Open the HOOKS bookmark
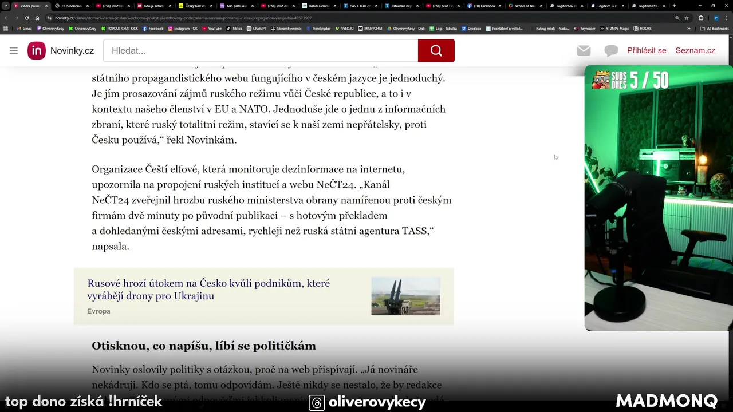This screenshot has height=412, width=733. pos(643,28)
